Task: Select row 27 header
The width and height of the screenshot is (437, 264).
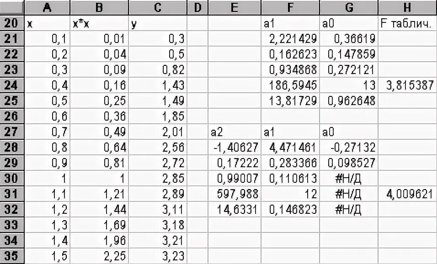Action: click(12, 132)
